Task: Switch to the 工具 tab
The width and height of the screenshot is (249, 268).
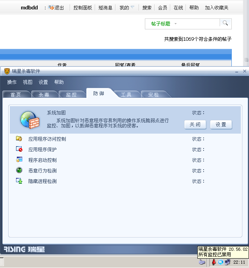Action: click(x=126, y=94)
